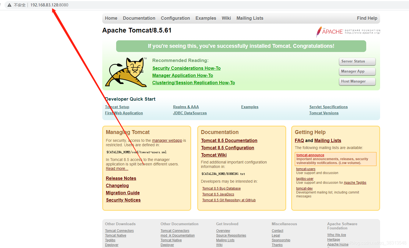Open Mailing Lists in the top navigation

click(x=250, y=18)
